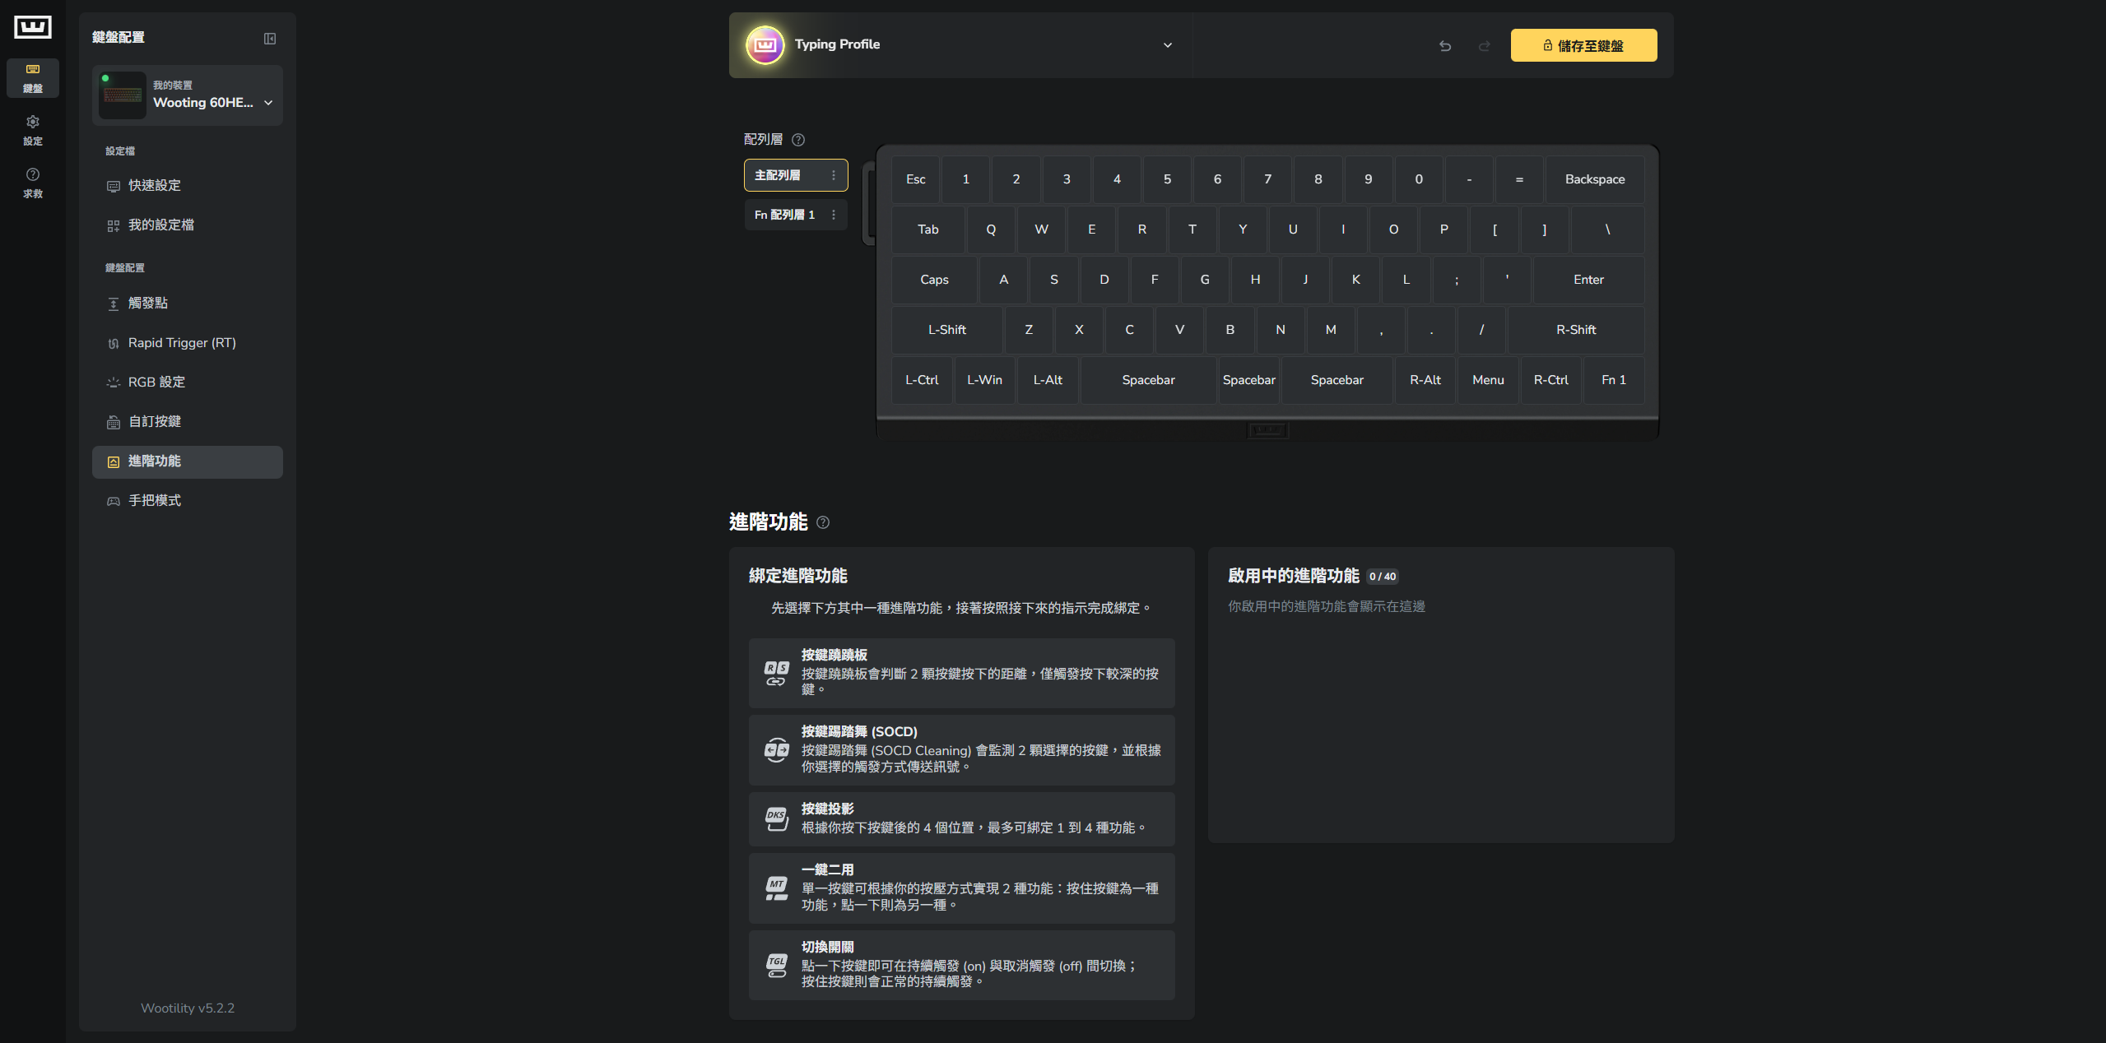Select the 切換開關 toggle function
The height and width of the screenshot is (1043, 2106).
point(961,965)
